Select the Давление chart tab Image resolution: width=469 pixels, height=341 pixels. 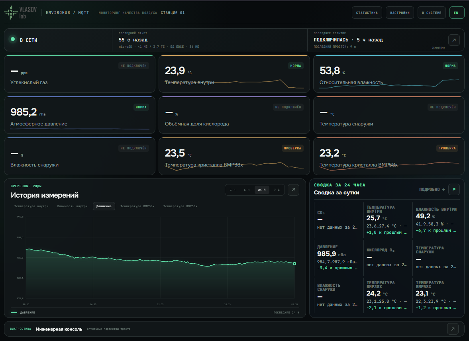pos(104,206)
